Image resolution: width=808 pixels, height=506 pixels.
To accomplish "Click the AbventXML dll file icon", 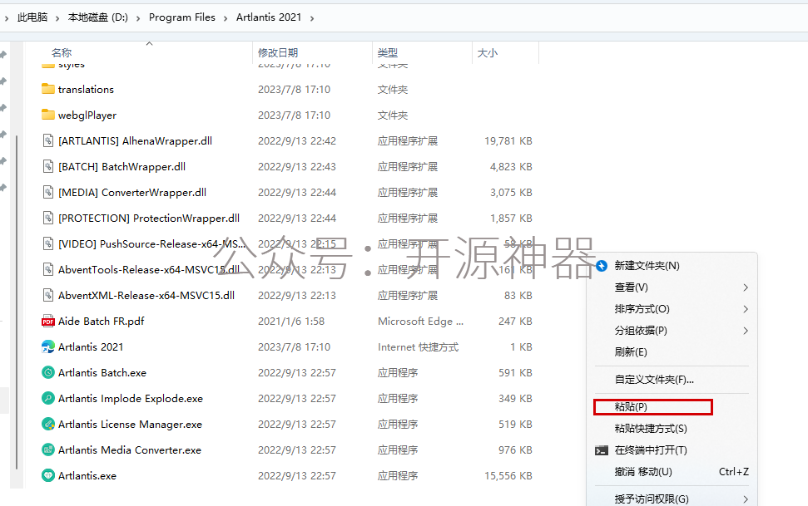I will pyautogui.click(x=48, y=295).
